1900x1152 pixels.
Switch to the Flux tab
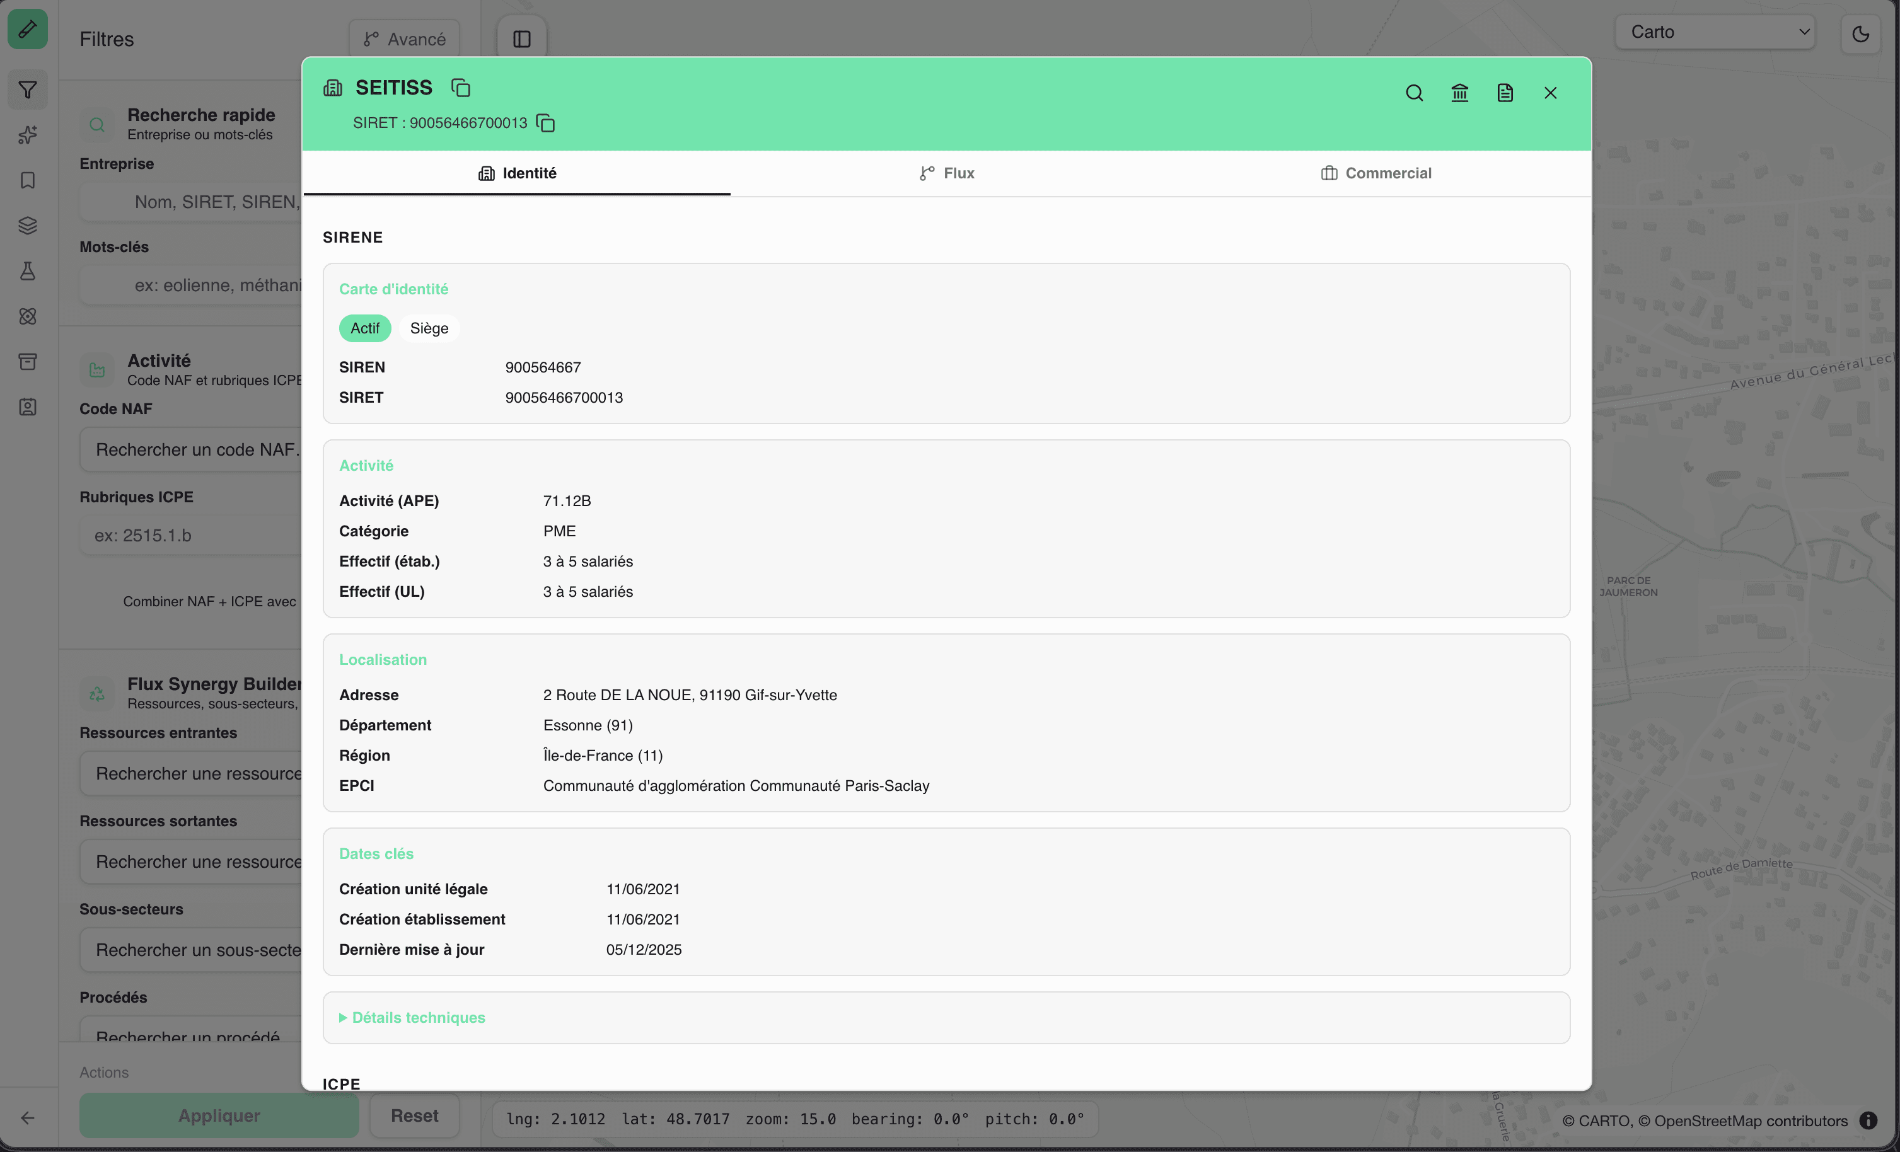(x=946, y=173)
